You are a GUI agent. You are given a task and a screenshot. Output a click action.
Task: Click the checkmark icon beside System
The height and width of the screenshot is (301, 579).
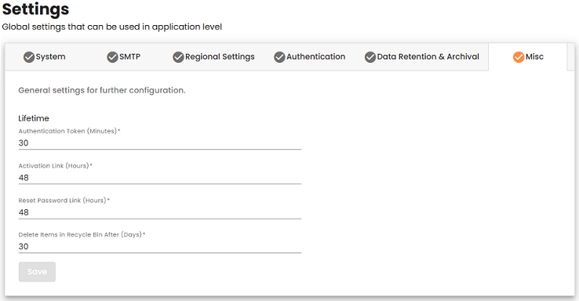[29, 56]
